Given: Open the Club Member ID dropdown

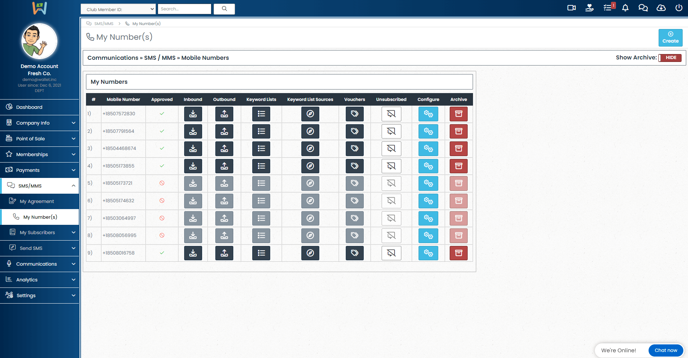Looking at the screenshot, I should pos(118,9).
